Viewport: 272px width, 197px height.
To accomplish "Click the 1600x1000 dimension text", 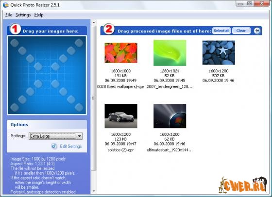I will 121,71.
